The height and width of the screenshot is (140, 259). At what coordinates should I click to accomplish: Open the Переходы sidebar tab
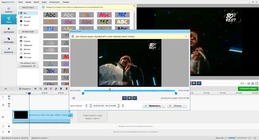(x=9, y=40)
